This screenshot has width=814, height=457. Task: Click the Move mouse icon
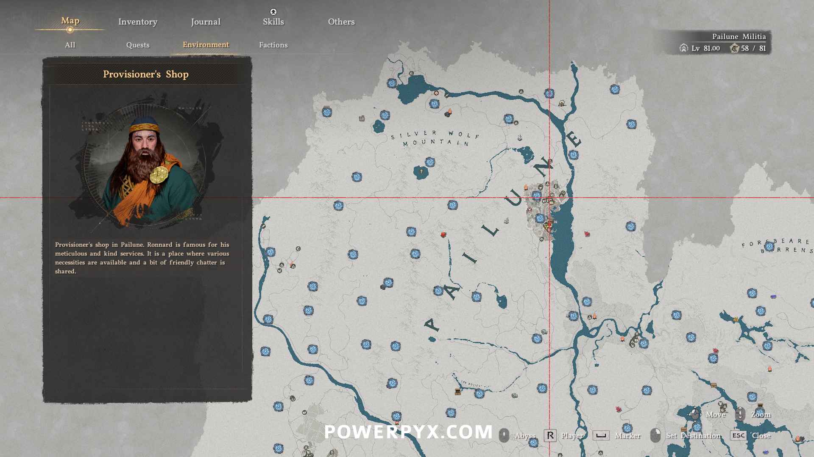click(695, 414)
